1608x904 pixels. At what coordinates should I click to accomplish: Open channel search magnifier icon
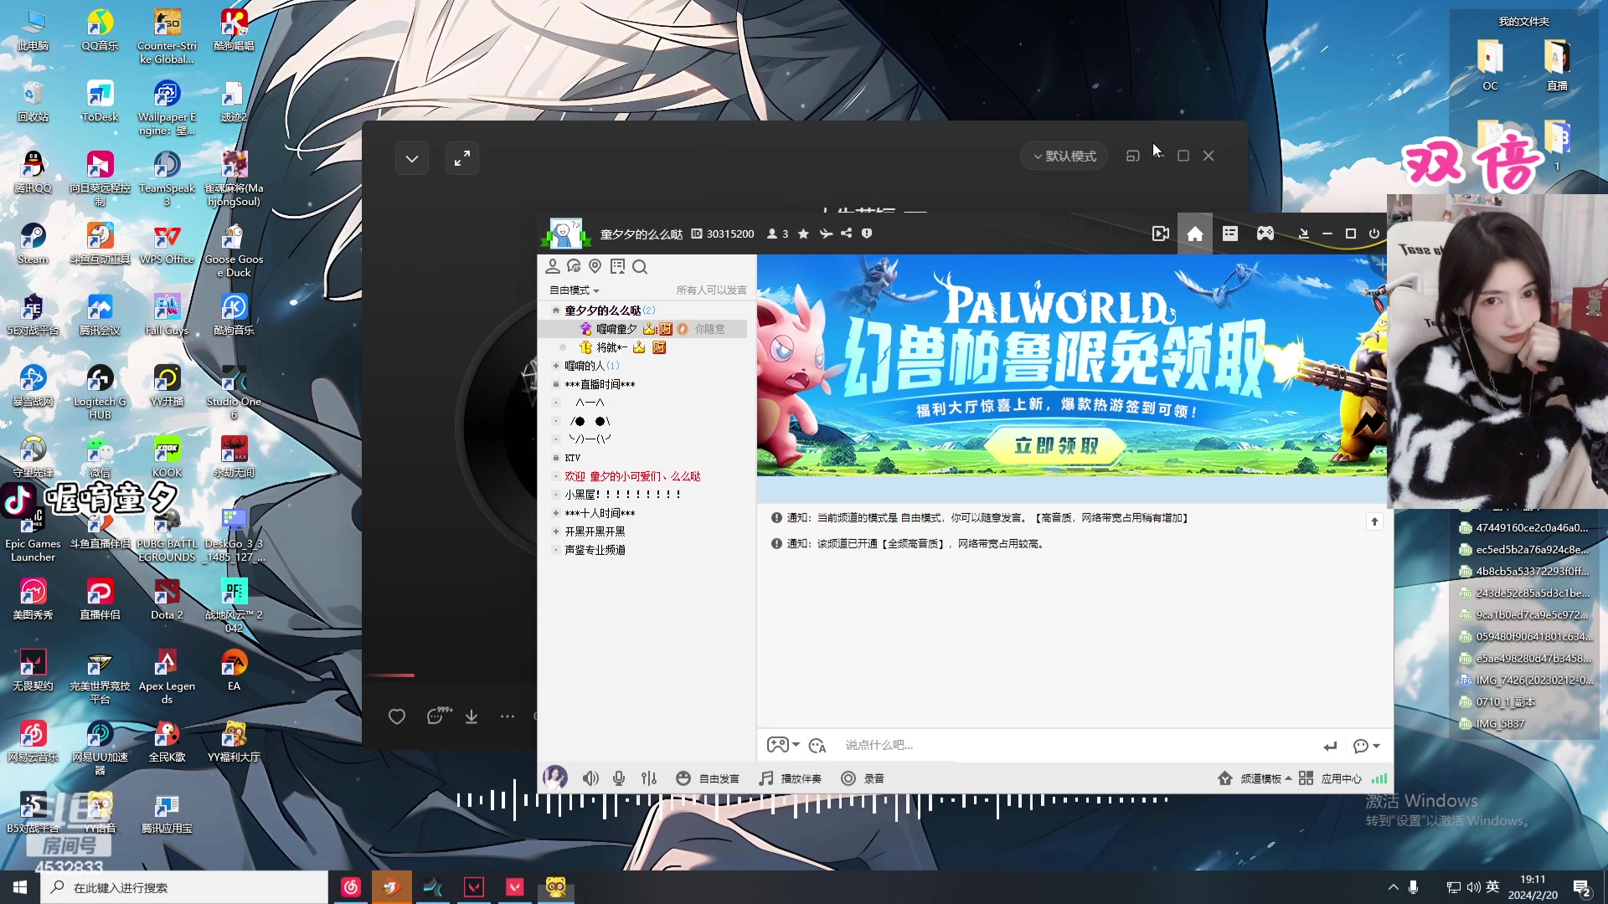[x=640, y=266]
